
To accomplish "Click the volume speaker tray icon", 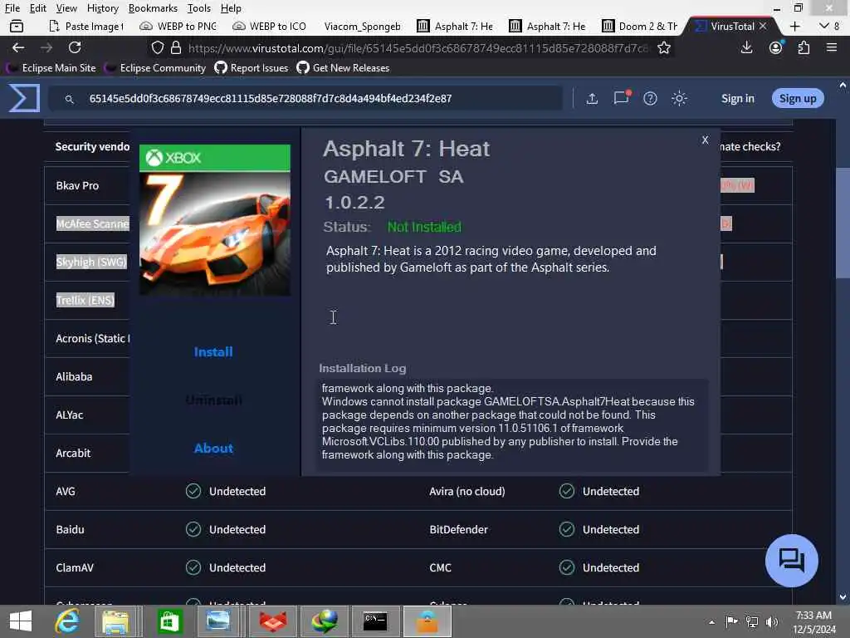I will pos(772,621).
